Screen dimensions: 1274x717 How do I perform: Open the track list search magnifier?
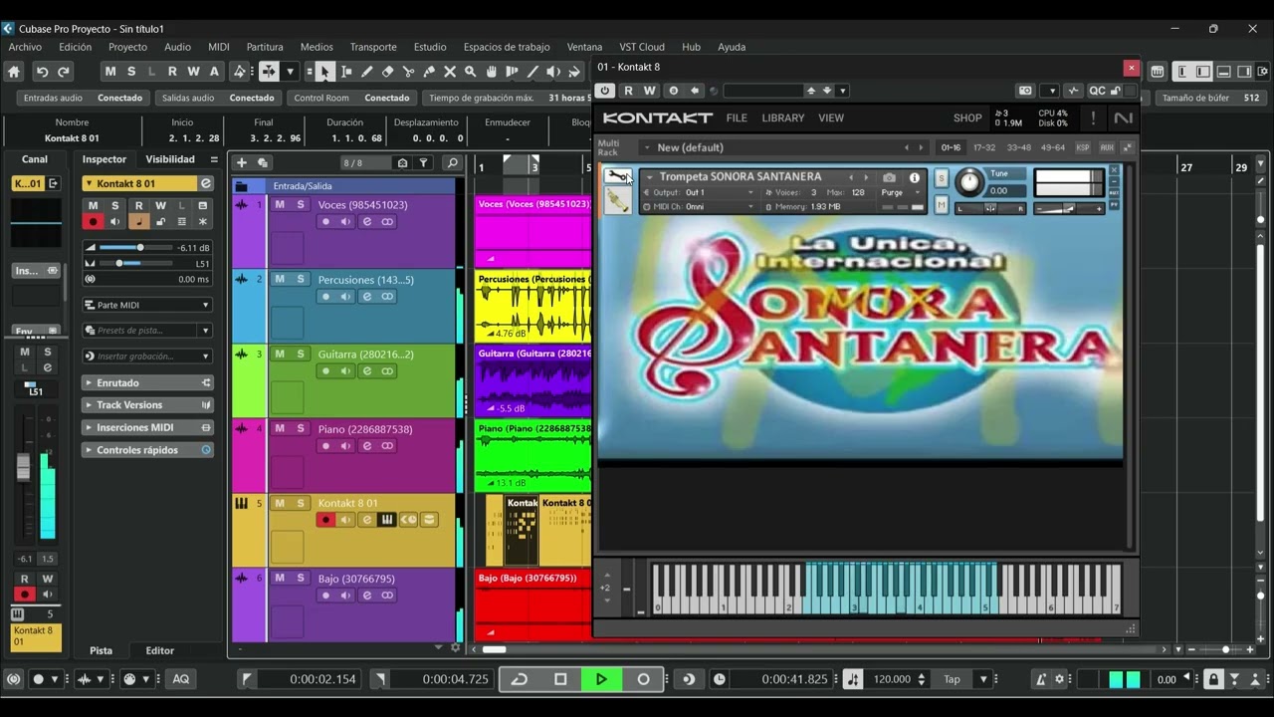tap(452, 162)
